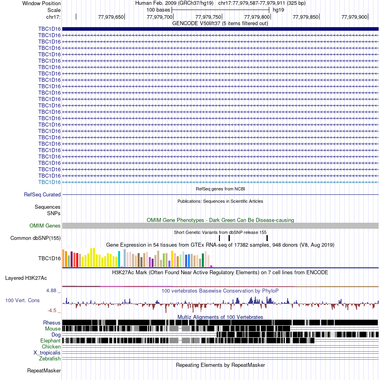Click the 4.88 upper conservation scale value
This screenshot has width=379, height=380.
pyautogui.click(x=51, y=290)
